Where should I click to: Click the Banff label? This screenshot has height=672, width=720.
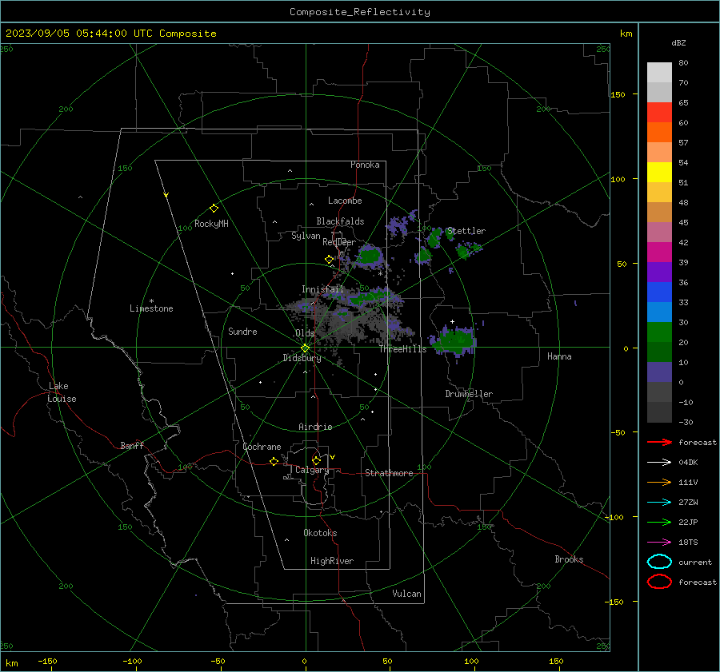[x=132, y=445]
